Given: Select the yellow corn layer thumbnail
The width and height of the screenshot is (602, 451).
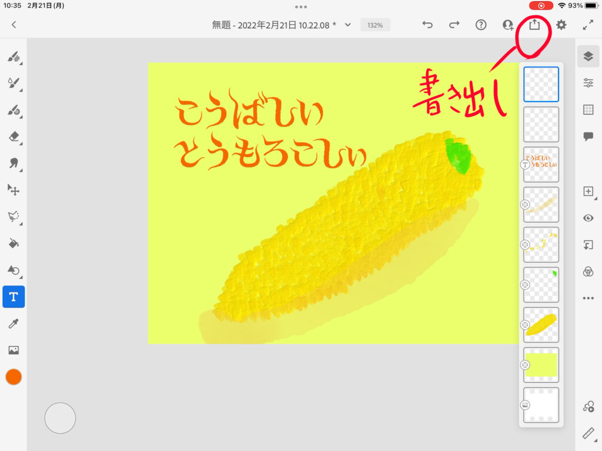Looking at the screenshot, I should (541, 325).
